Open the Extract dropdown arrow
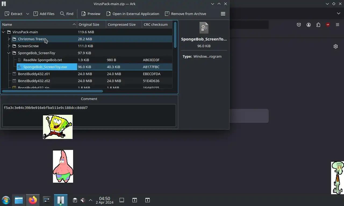The width and height of the screenshot is (344, 206). (27, 14)
